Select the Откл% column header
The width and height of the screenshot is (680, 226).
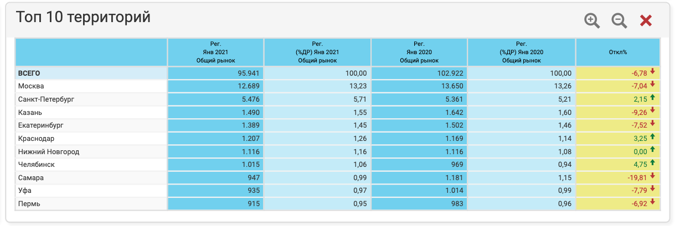tap(617, 52)
